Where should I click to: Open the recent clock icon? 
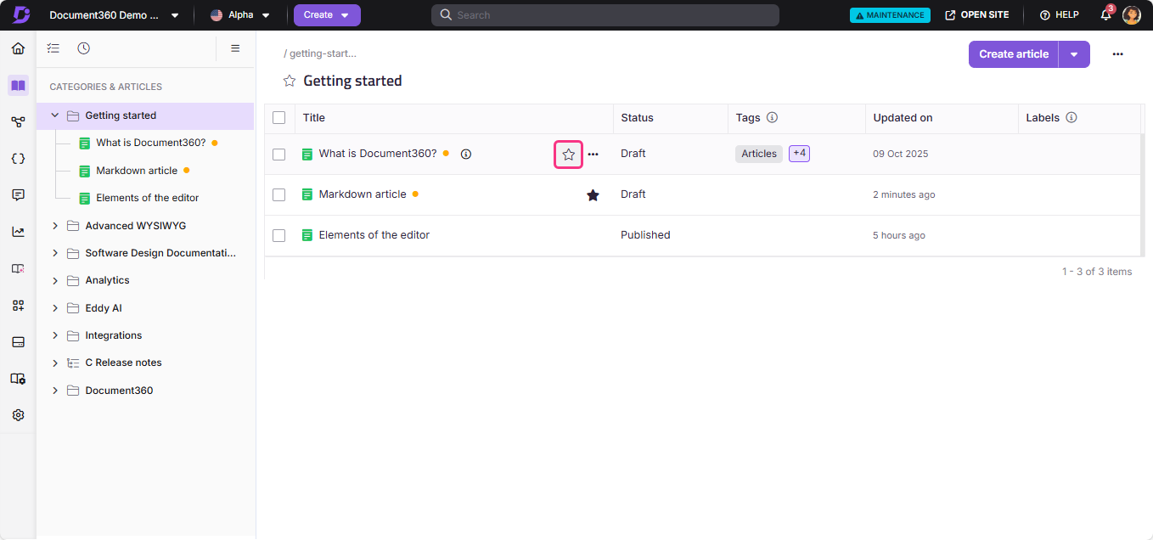click(83, 48)
